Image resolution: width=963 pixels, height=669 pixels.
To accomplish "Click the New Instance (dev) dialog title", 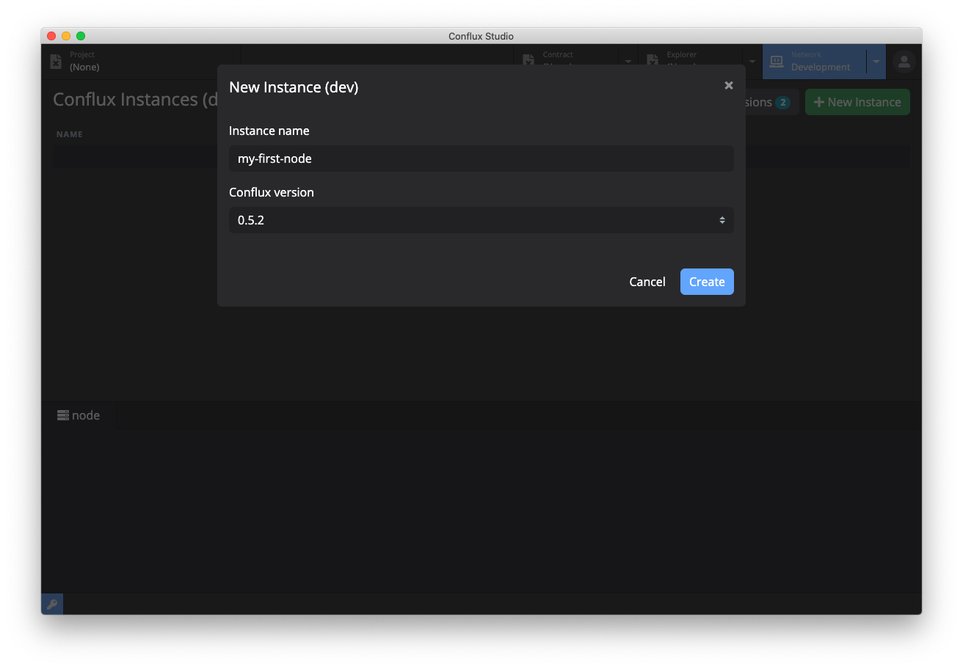I will 294,87.
